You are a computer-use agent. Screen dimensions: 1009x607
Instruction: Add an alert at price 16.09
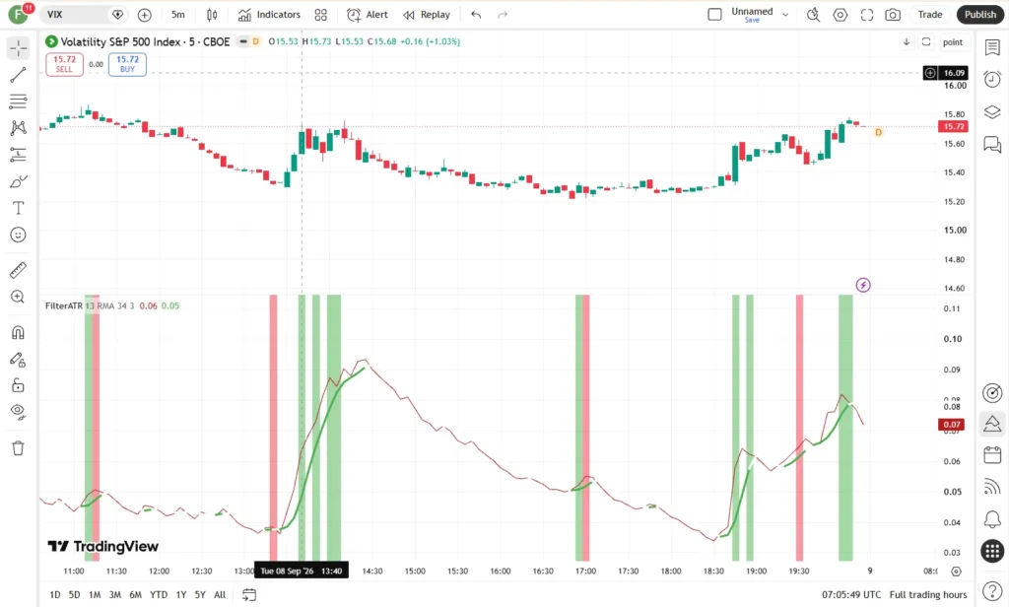(930, 73)
